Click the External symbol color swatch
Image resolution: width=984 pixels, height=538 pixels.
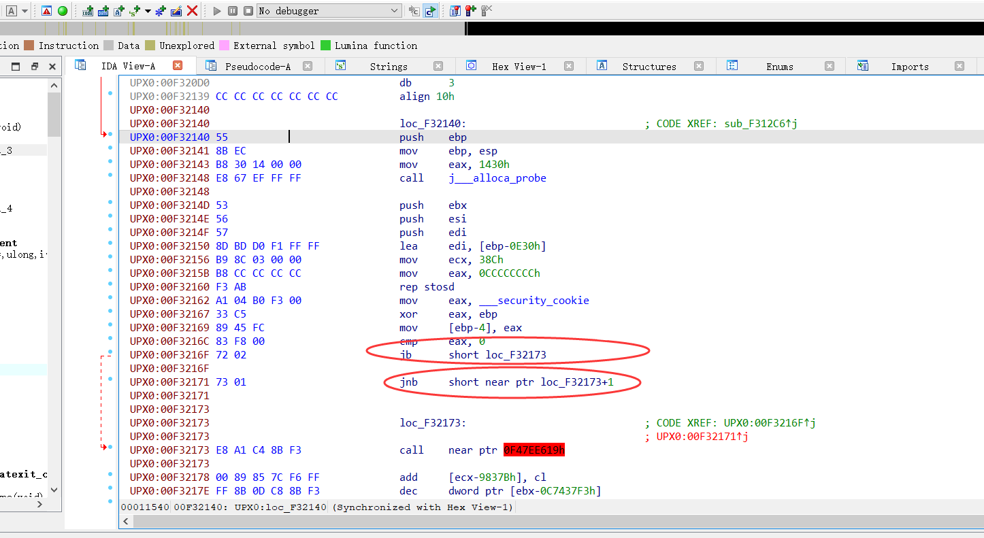(224, 46)
